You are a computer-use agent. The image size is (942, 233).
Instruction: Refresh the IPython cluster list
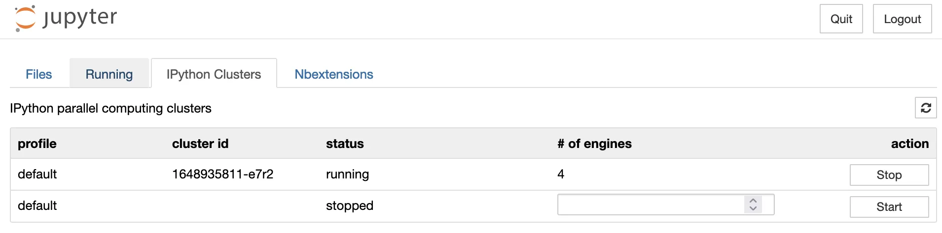(926, 108)
